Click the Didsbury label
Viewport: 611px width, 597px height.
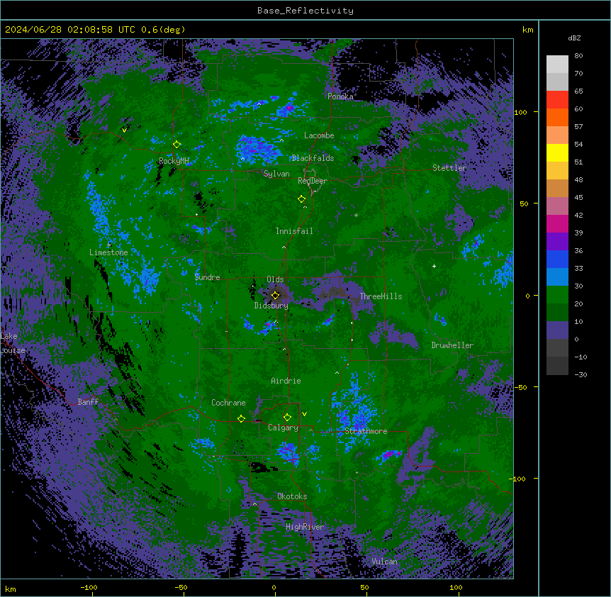[x=271, y=306]
